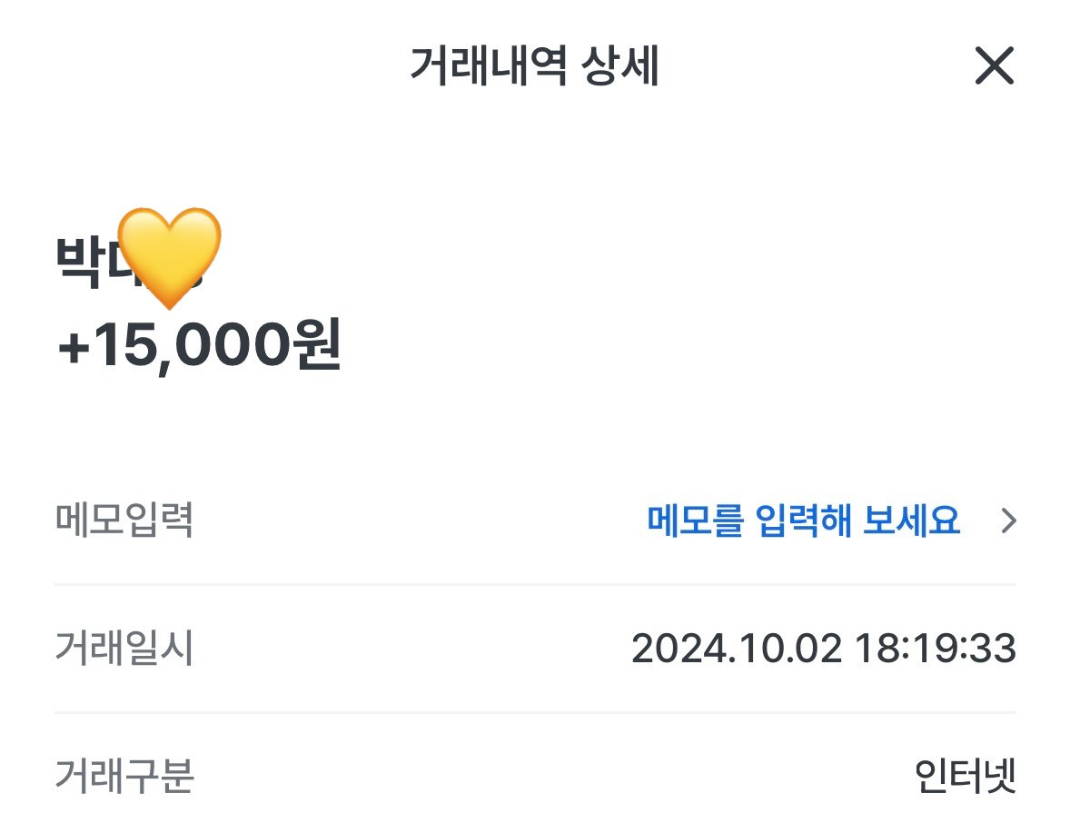Tap the 메모를 입력해 보세요 link
The height and width of the screenshot is (833, 1070).
point(803,521)
